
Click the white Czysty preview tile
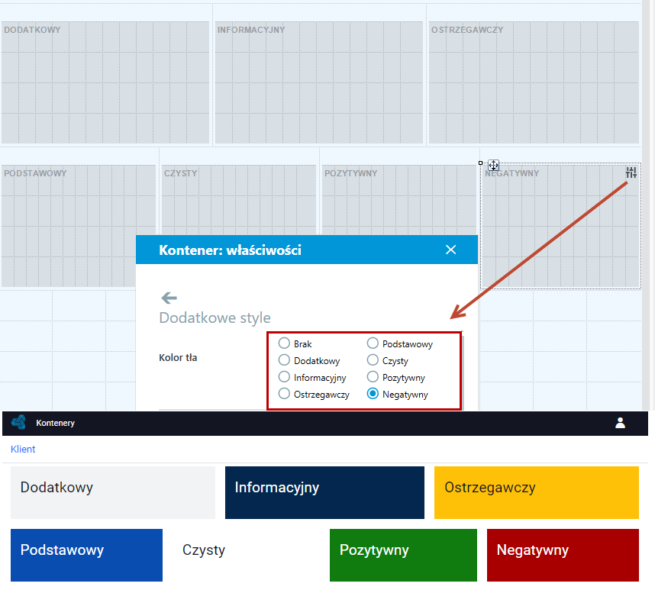246,556
